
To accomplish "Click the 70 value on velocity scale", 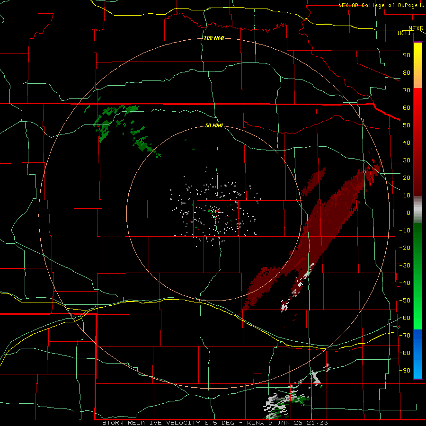I will point(407,90).
